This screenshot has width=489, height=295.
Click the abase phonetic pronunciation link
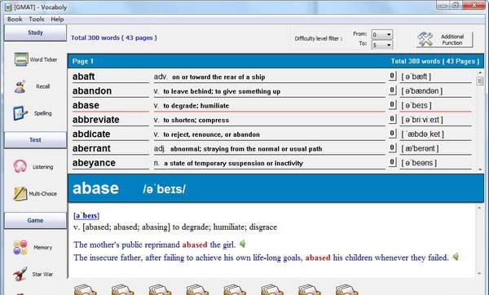[86, 215]
